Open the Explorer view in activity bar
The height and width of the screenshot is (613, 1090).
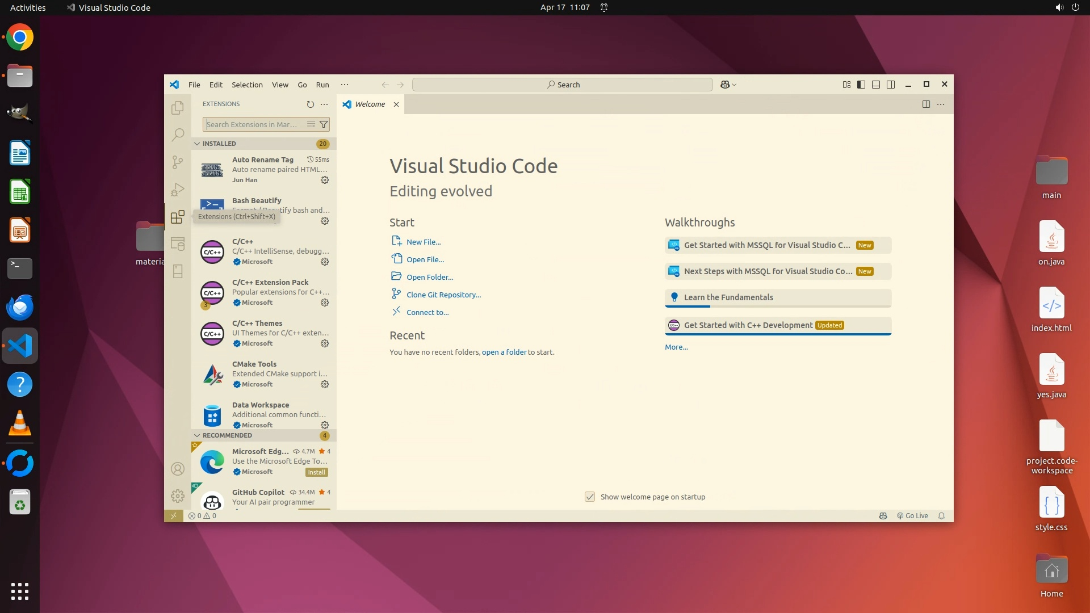coord(178,108)
